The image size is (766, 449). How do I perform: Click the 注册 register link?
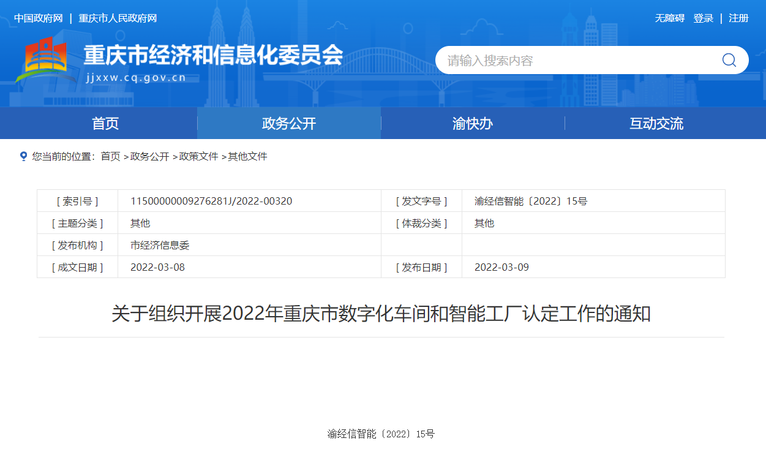[x=738, y=18]
